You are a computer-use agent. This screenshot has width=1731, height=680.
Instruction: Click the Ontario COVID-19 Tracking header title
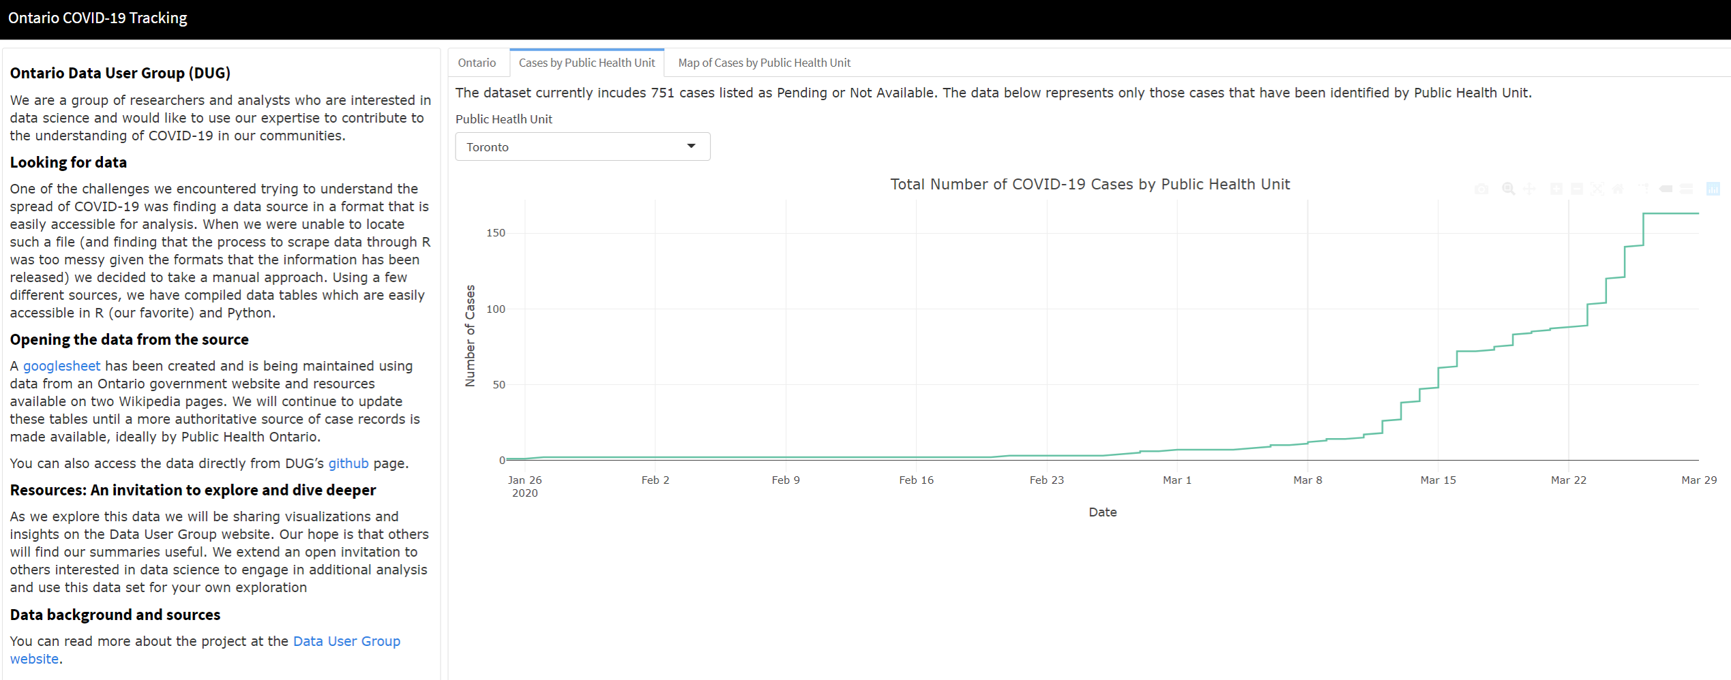click(98, 18)
